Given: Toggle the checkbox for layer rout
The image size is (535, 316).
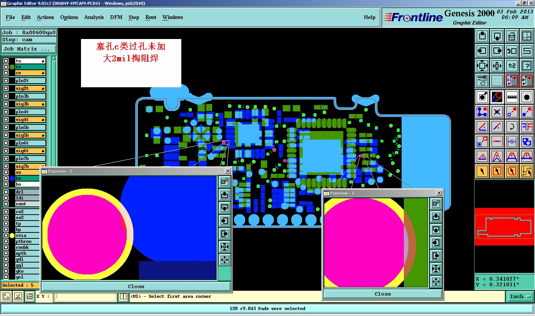Looking at the screenshot, I should pos(6,204).
